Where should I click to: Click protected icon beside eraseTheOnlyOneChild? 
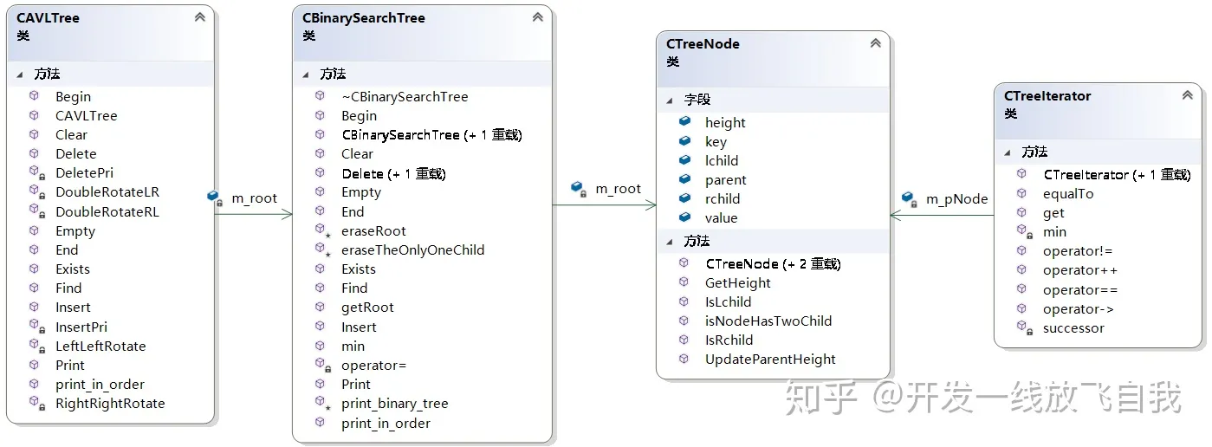[x=321, y=249]
